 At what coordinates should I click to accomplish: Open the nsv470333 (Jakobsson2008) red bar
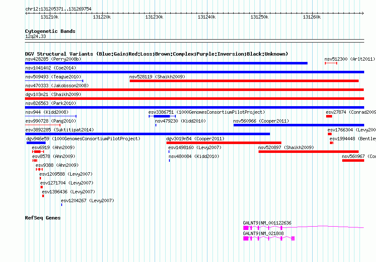tap(194, 90)
